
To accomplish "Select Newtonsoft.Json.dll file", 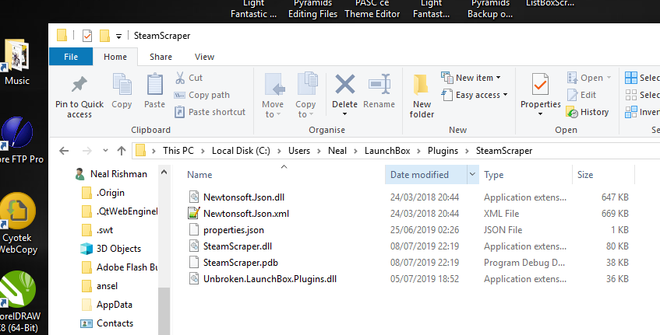I will 244,197.
